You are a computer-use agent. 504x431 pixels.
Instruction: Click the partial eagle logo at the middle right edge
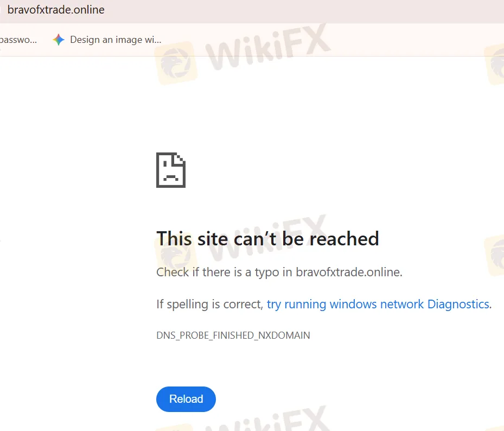494,255
